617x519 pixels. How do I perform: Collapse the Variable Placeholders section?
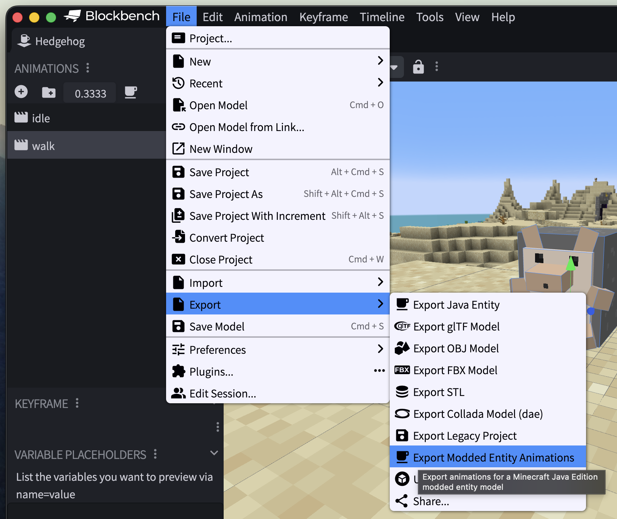[214, 453]
